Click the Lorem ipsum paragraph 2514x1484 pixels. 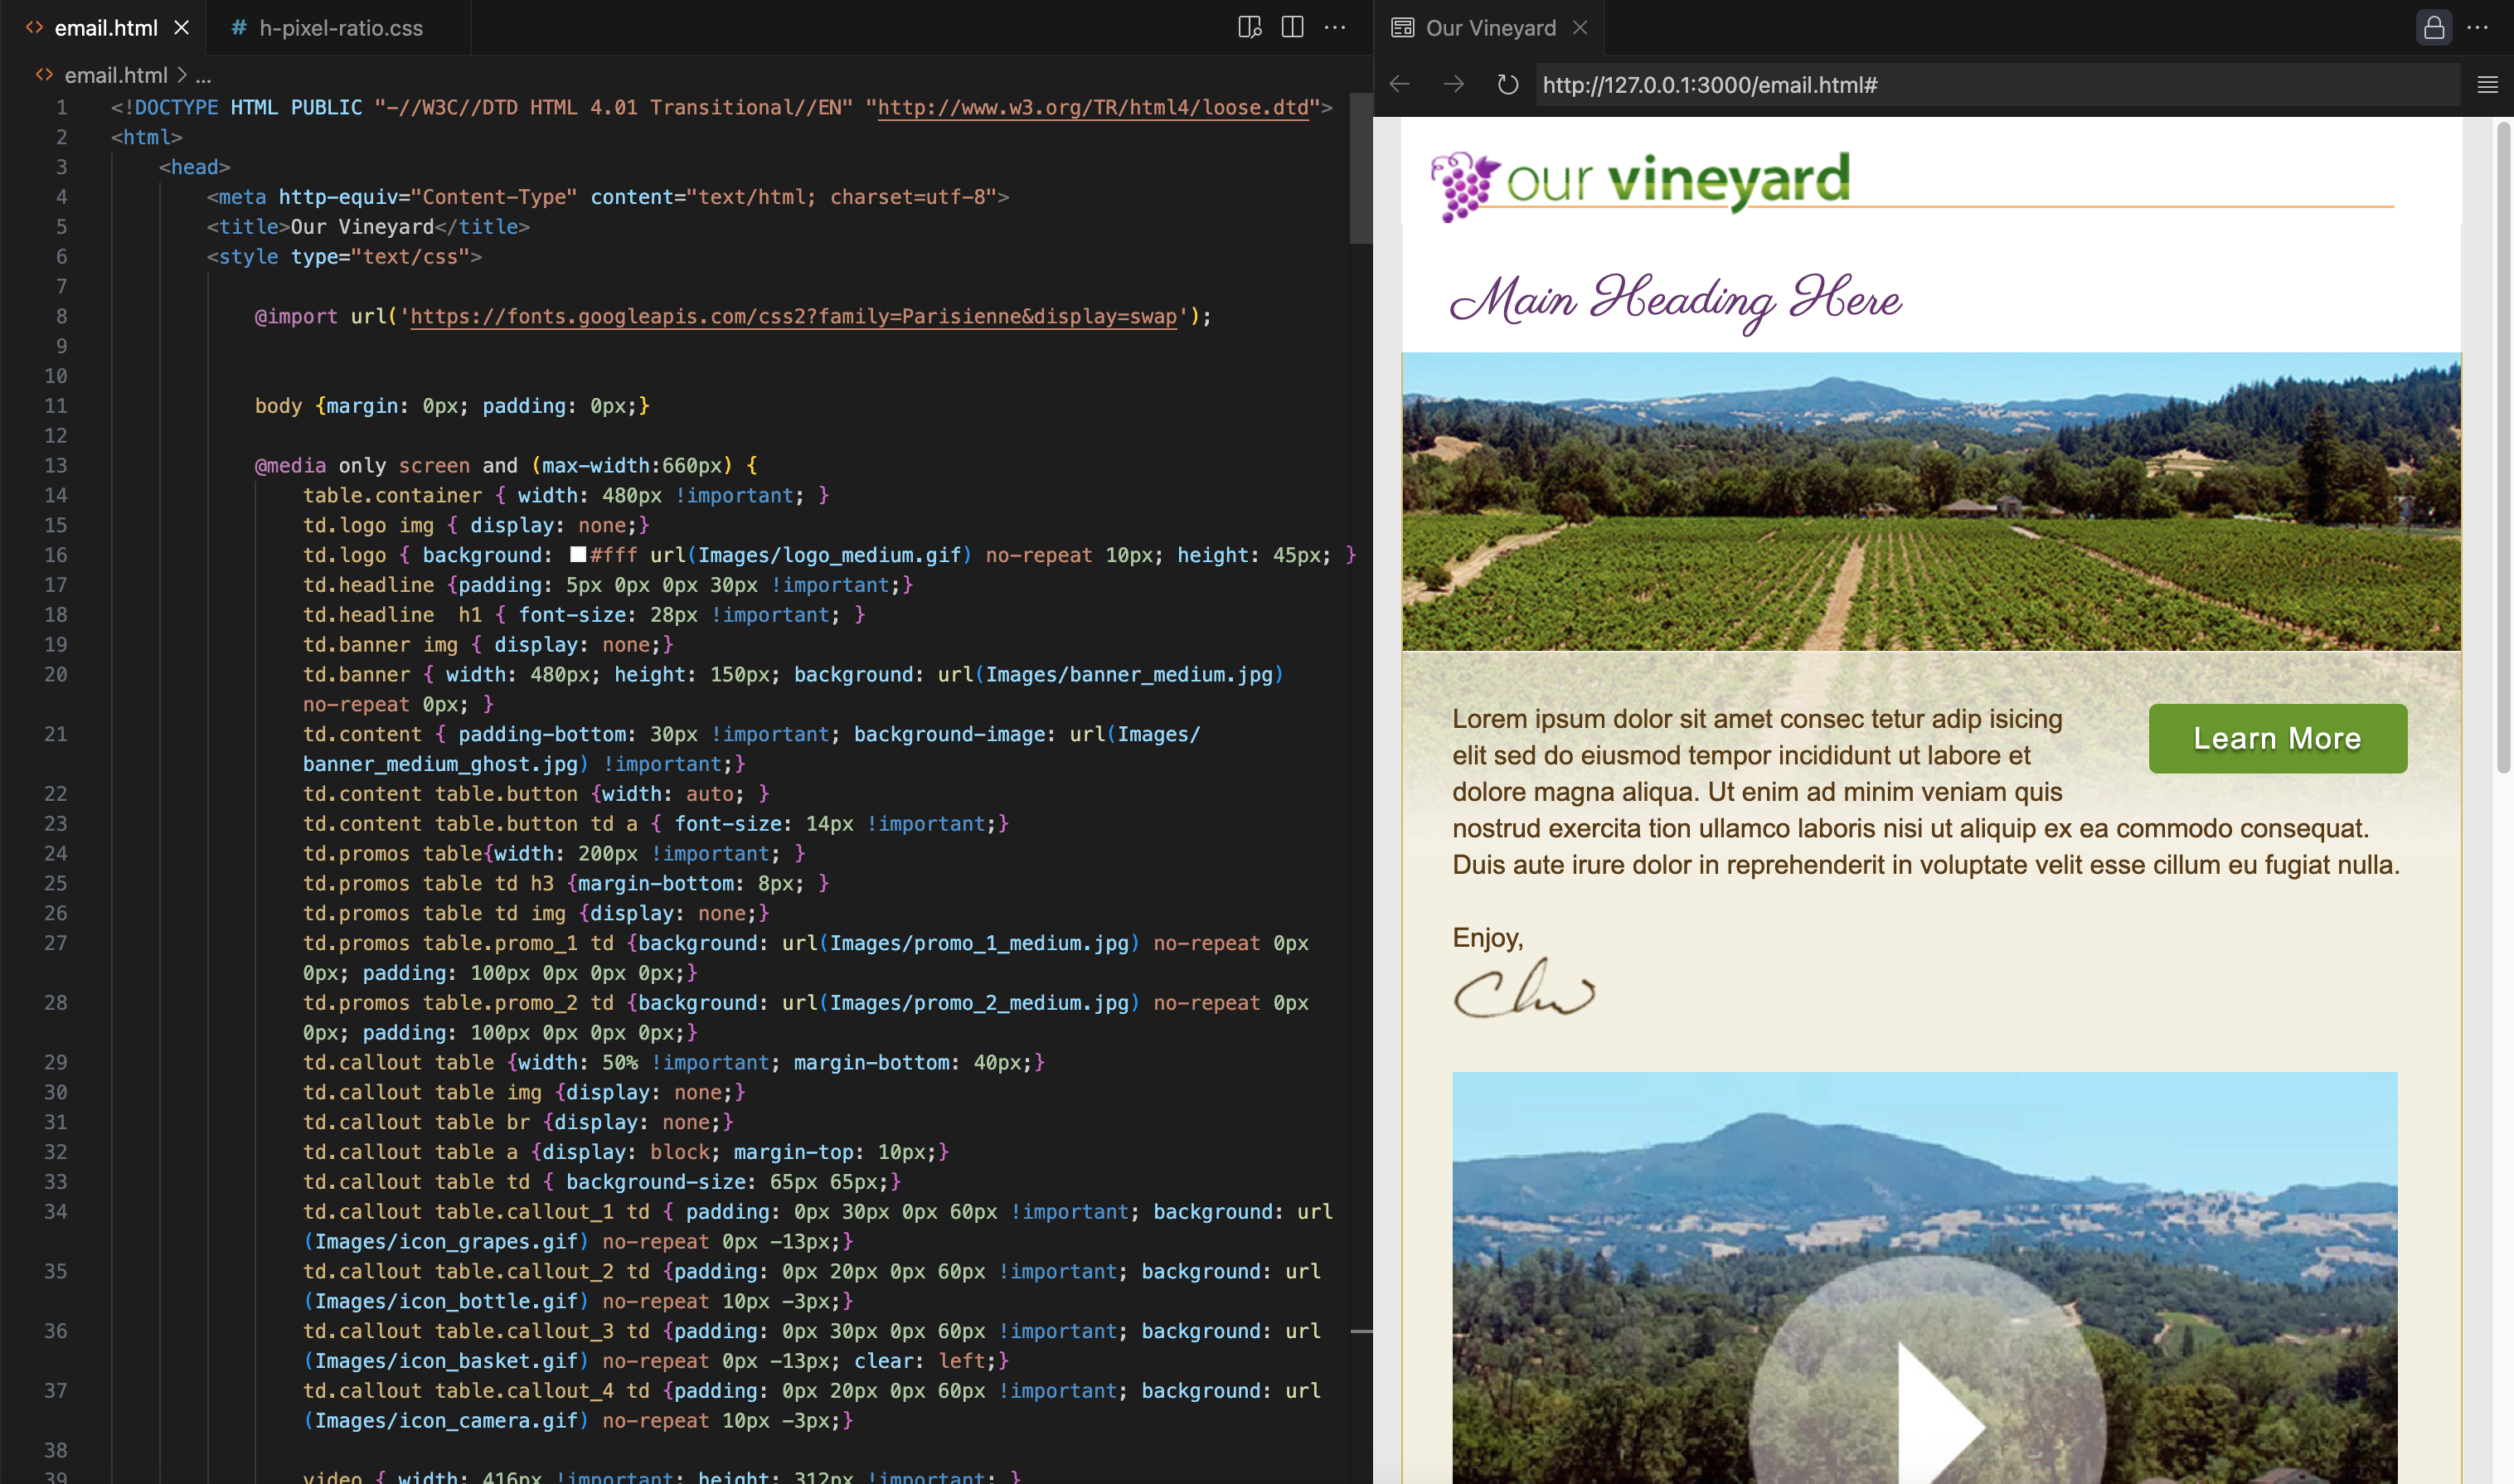(1925, 792)
